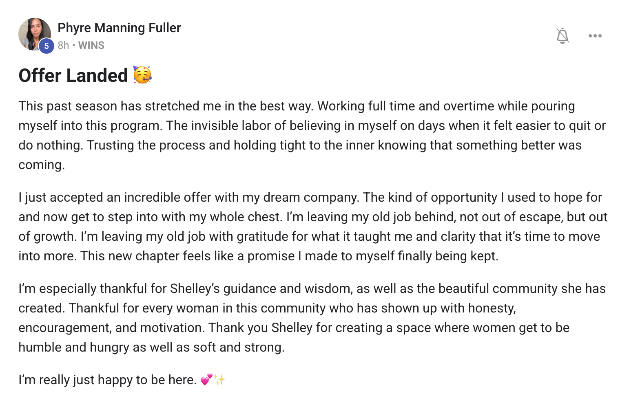Open the WINS category link
The height and width of the screenshot is (396, 629).
91,45
